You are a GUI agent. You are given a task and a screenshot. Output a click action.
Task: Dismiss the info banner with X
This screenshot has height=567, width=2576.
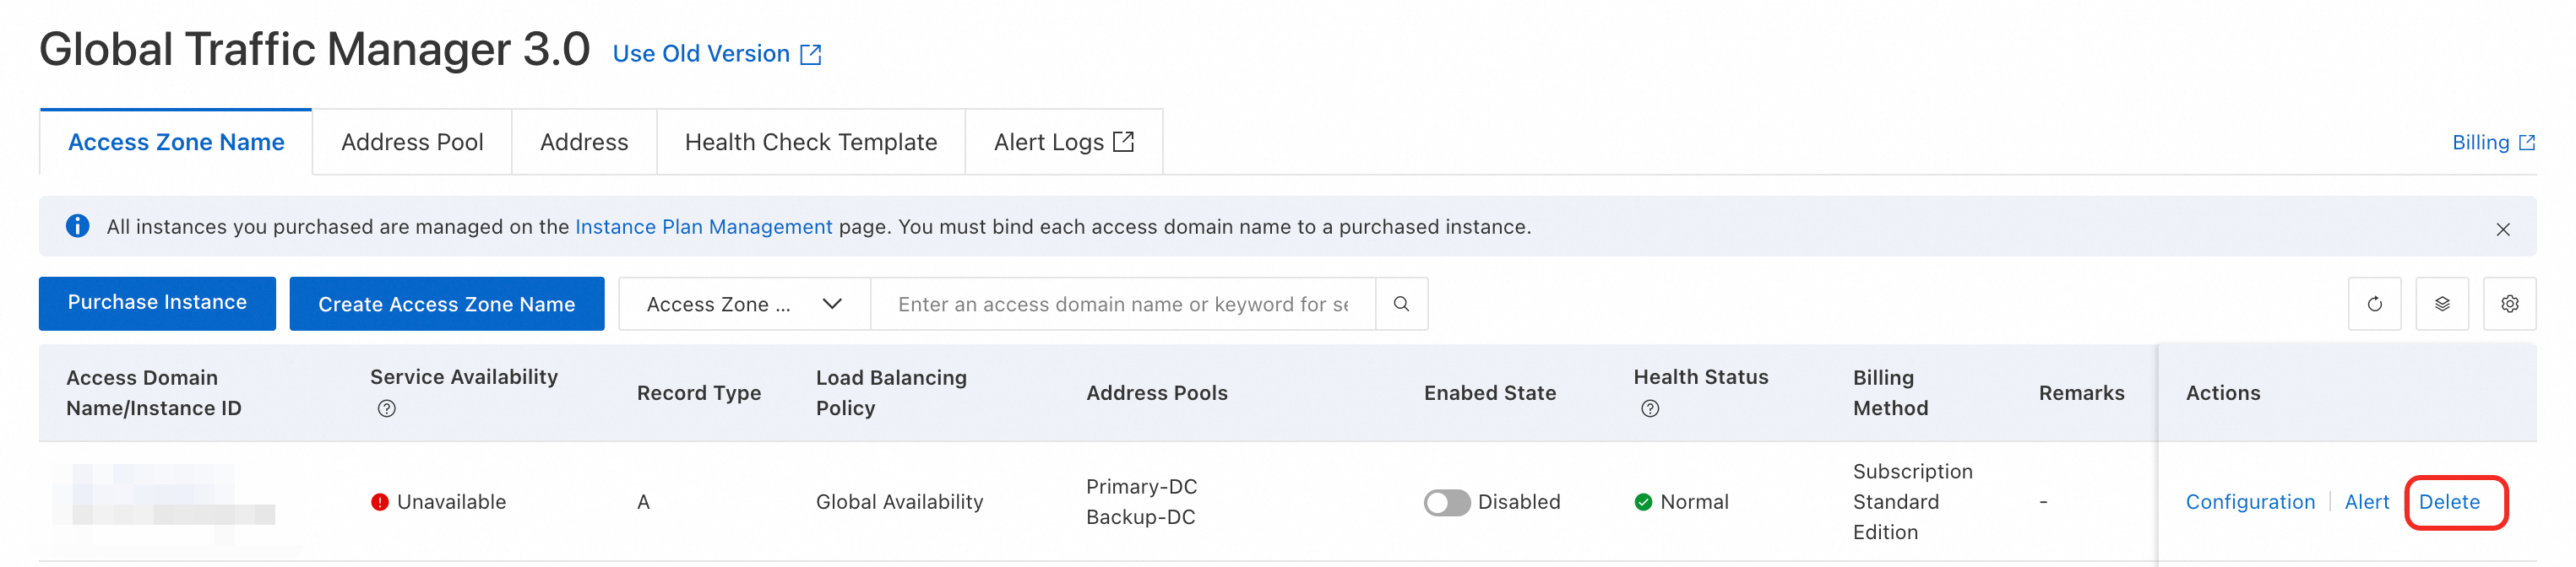click(2502, 229)
